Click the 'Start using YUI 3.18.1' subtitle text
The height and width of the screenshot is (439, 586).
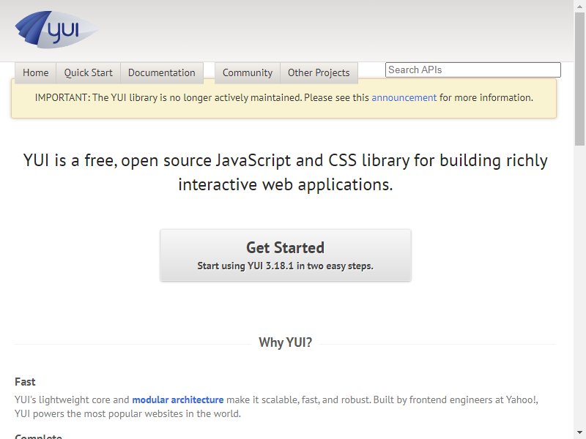285,266
